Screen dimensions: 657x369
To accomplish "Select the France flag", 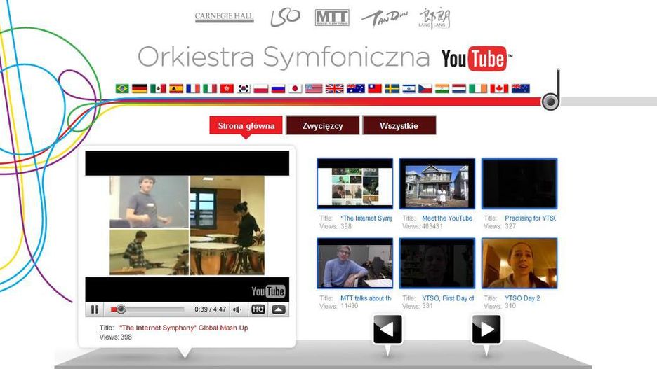I will 193,88.
